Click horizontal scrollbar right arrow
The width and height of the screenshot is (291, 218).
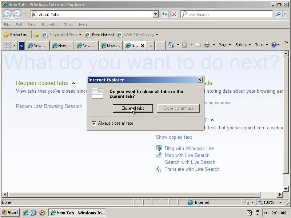click(280, 194)
